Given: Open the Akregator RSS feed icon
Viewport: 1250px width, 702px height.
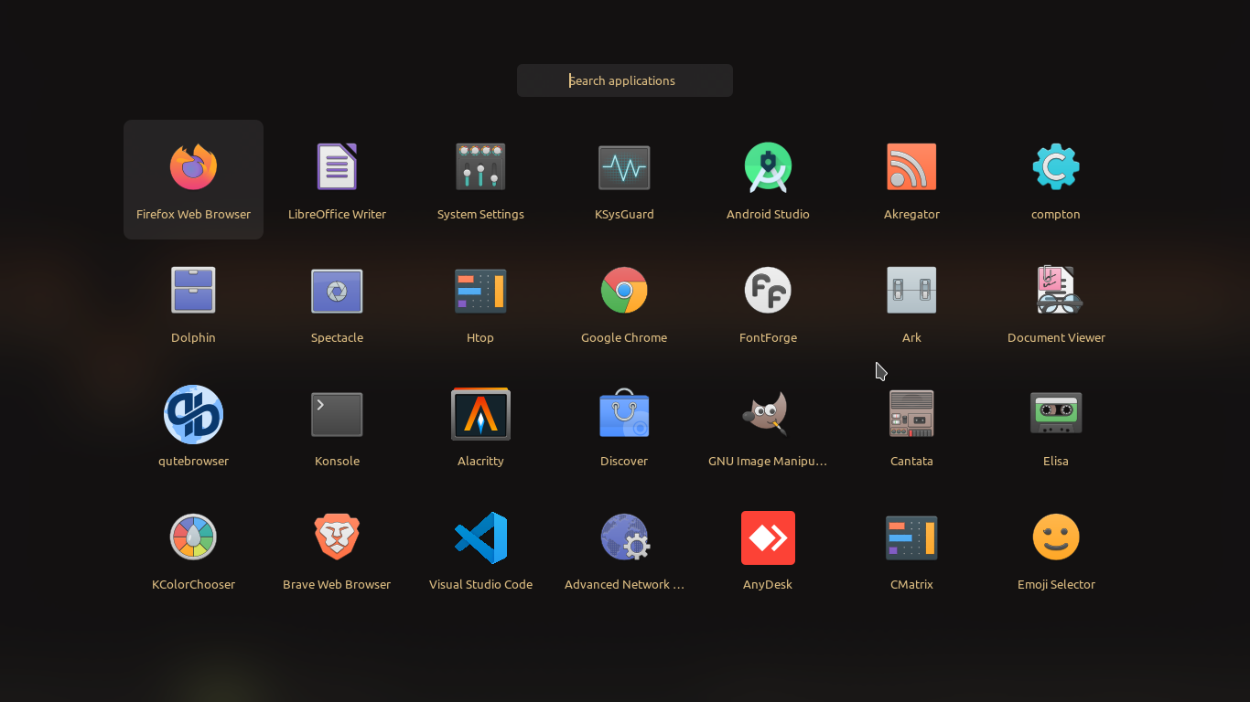Looking at the screenshot, I should [x=911, y=167].
